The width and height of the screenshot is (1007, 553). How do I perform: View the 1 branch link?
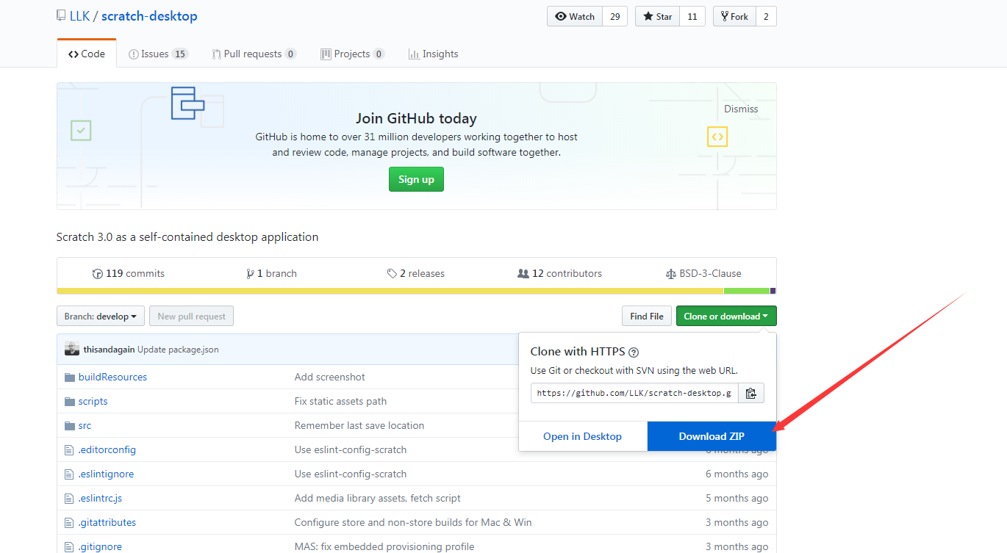pyautogui.click(x=272, y=273)
